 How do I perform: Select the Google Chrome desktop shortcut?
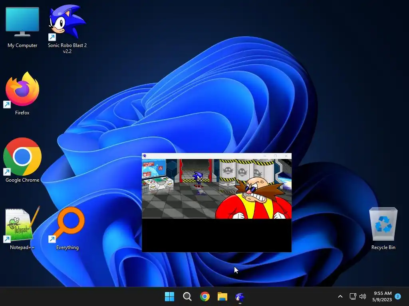click(22, 160)
